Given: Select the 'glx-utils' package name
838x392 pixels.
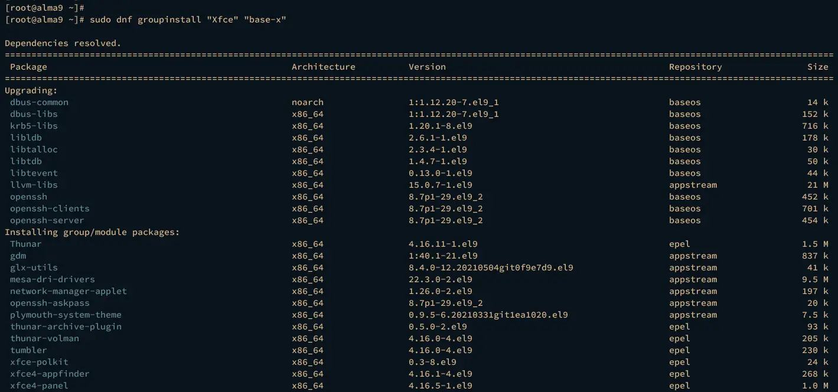Looking at the screenshot, I should click(x=34, y=267).
